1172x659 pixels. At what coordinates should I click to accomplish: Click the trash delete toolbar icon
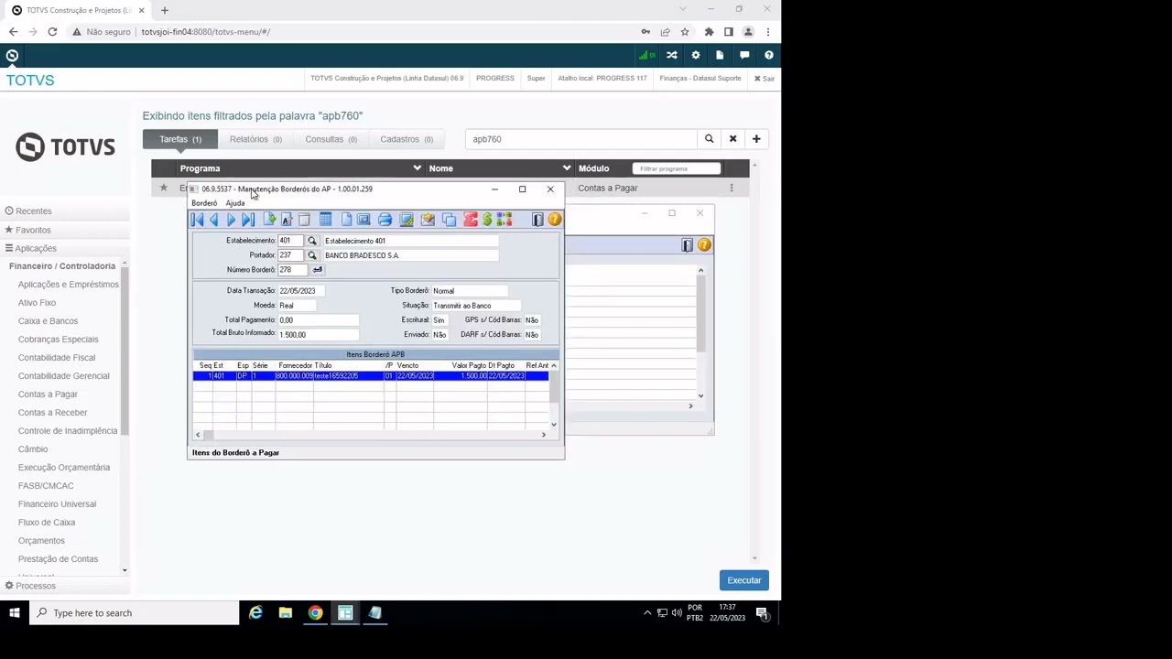[x=304, y=220]
